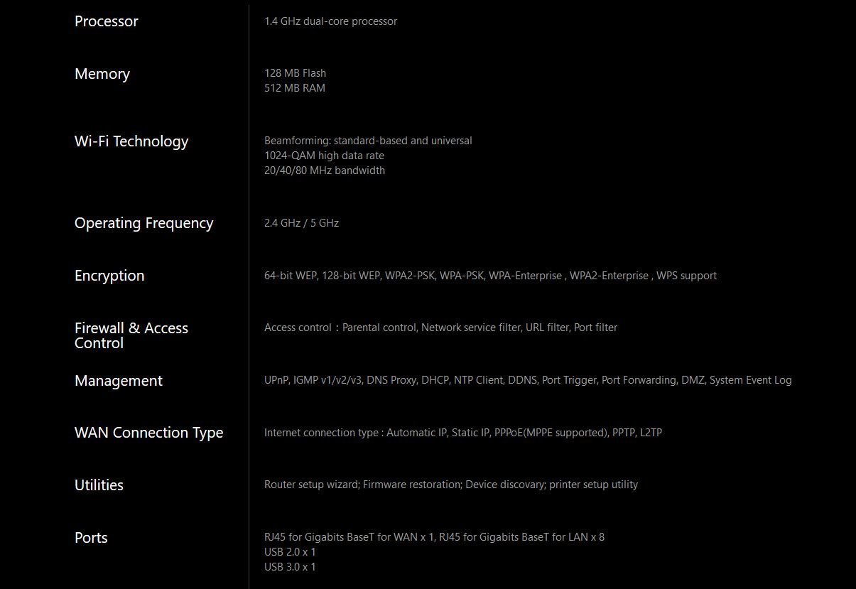Select the 20/40/80 MHz bandwidth text
856x589 pixels.
(325, 171)
